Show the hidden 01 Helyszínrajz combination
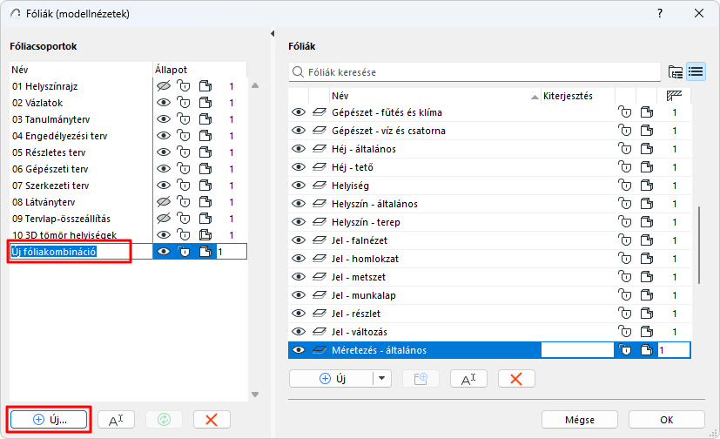The image size is (720, 439). pyautogui.click(x=163, y=86)
